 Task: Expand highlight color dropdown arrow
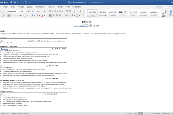[x=40, y=15]
